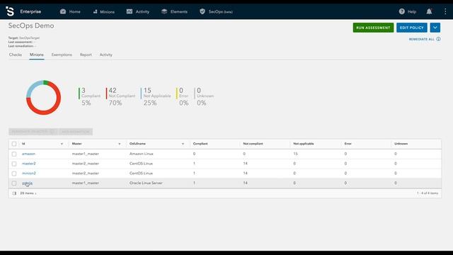Click the Edit Policy button
The height and width of the screenshot is (255, 453).
click(x=412, y=28)
